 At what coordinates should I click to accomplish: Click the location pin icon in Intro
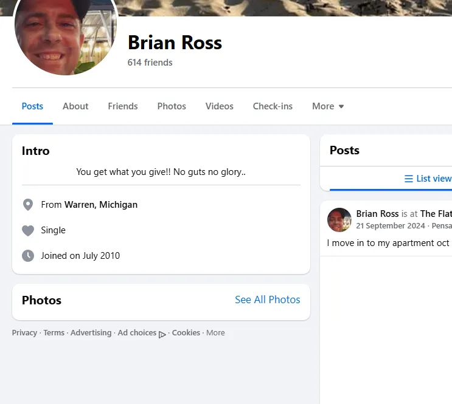click(x=28, y=205)
